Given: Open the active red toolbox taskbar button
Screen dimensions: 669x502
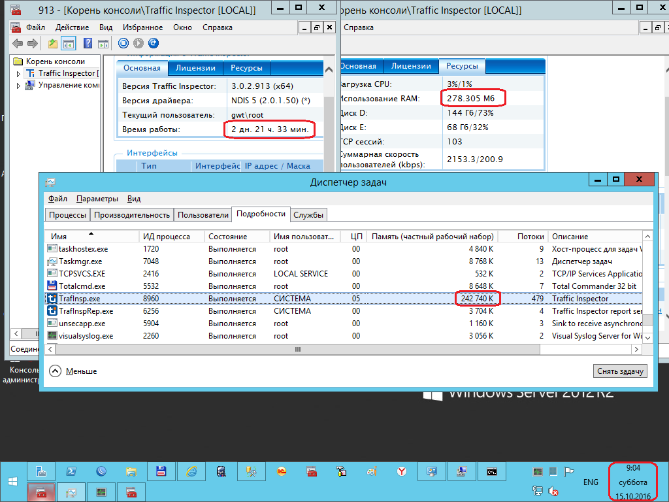Looking at the screenshot, I should pos(41,492).
